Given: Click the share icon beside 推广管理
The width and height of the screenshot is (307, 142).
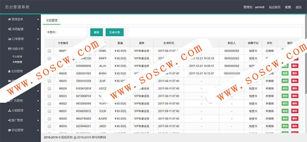Looking at the screenshot, I should tap(9, 120).
